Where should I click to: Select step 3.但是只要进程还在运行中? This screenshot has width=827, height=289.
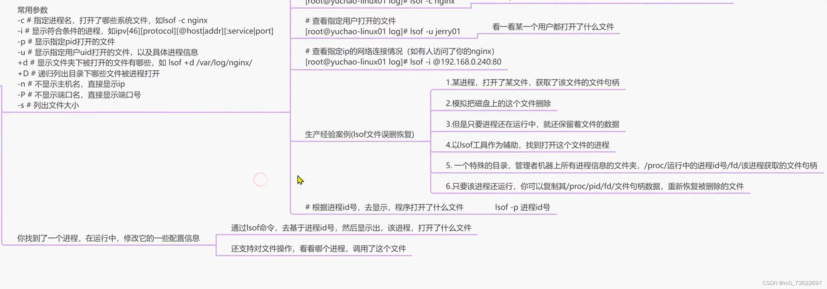[532, 124]
